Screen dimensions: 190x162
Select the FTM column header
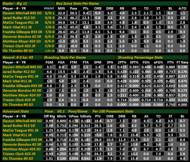point(73,62)
